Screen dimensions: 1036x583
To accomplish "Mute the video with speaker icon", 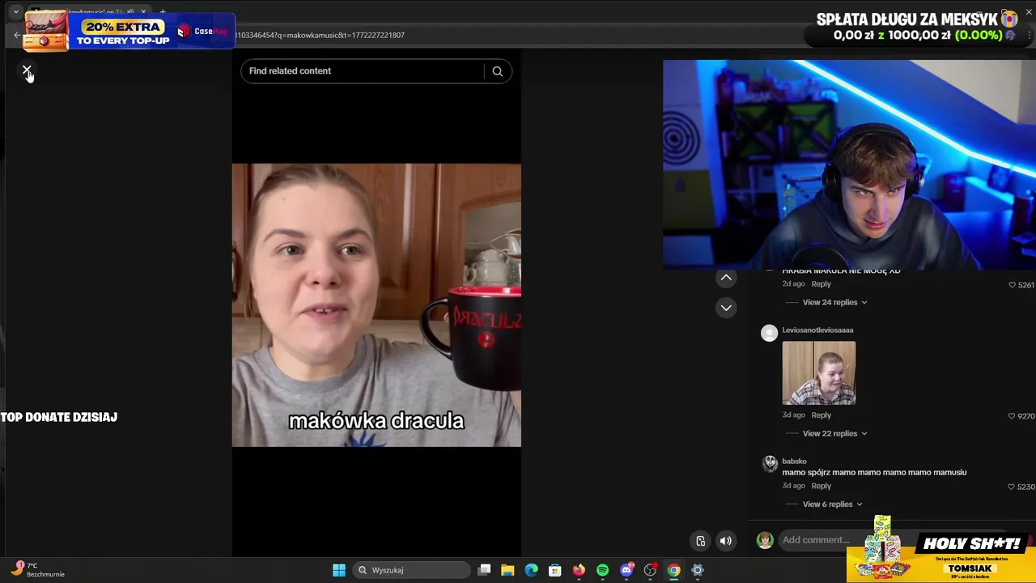I will click(x=726, y=541).
